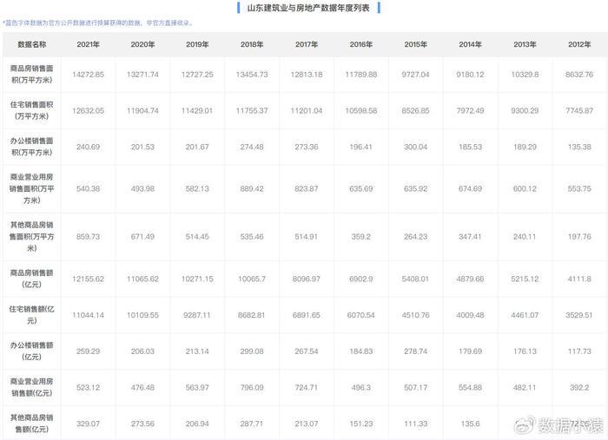Click the 2014年 column header
The image size is (608, 440).
pos(471,43)
